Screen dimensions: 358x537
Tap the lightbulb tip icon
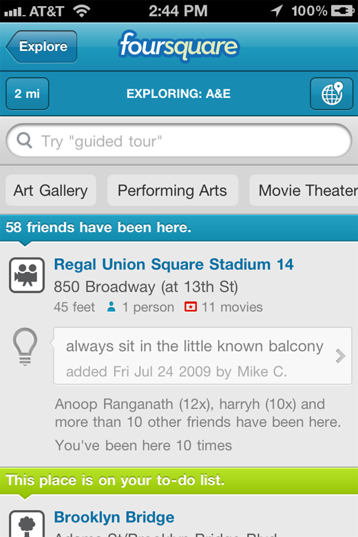[25, 347]
